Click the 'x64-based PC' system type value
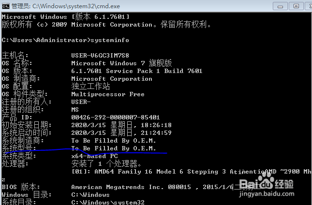 (x=94, y=156)
